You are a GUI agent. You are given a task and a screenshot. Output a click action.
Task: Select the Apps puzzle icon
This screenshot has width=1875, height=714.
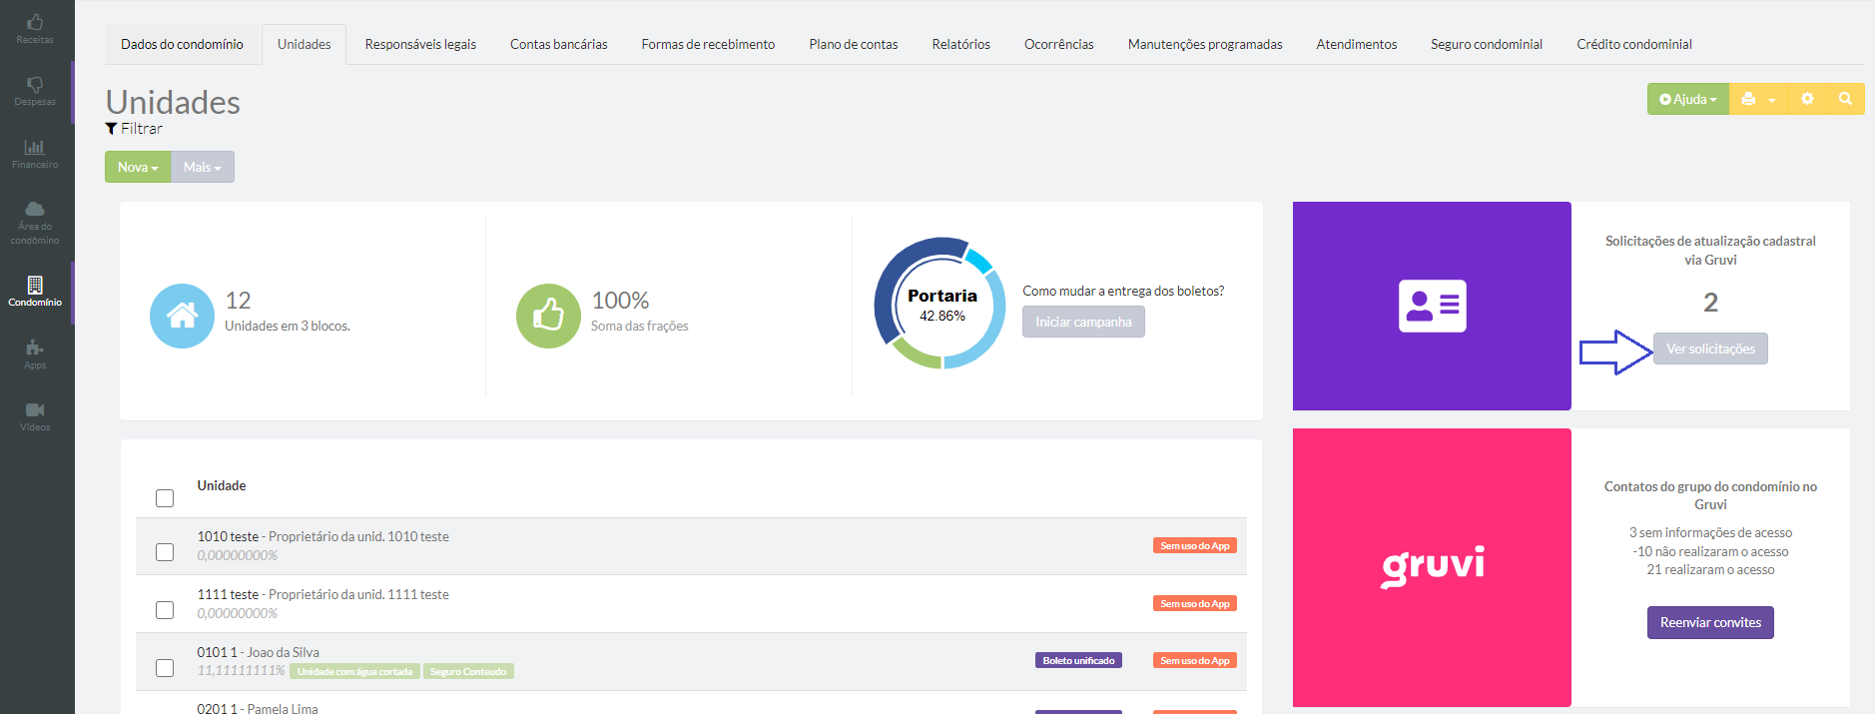[35, 354]
